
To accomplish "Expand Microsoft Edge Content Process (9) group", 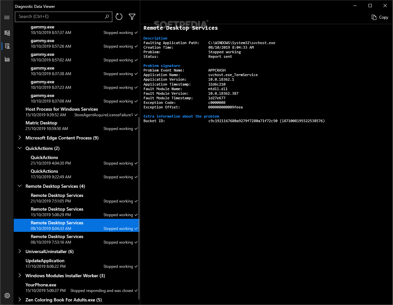I will (20, 138).
